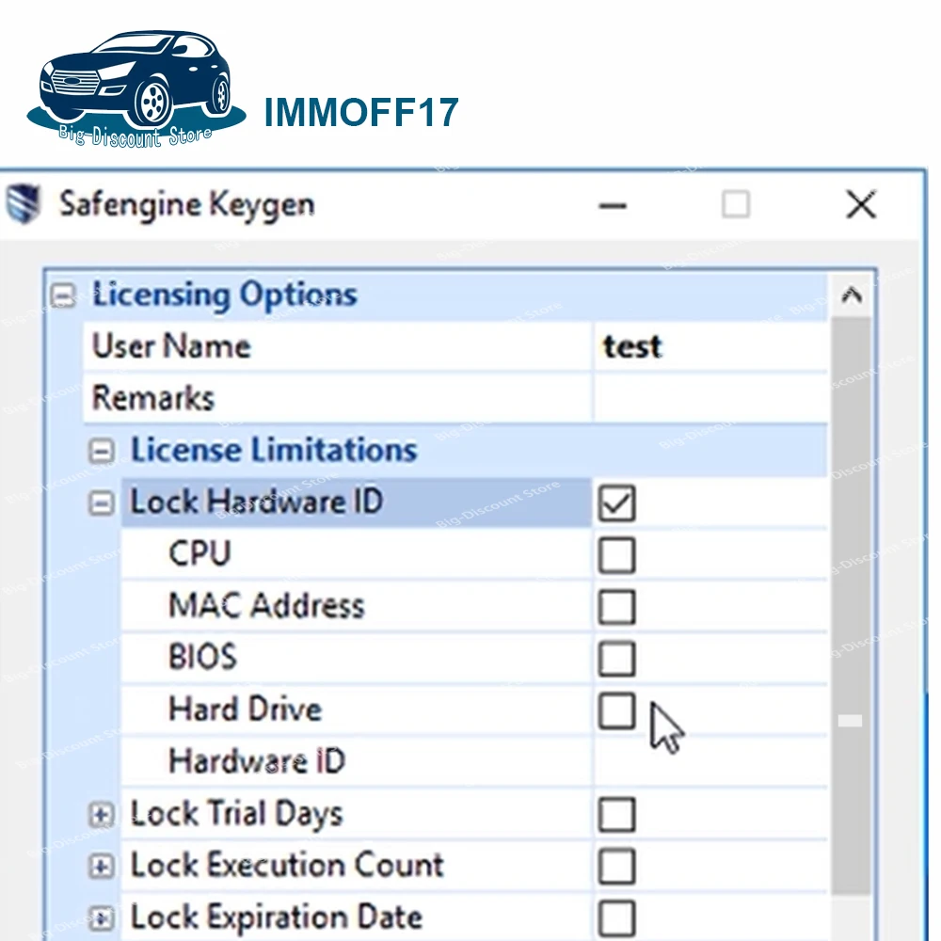Click the empty Remarks value field
Screen dimensions: 941x941
click(710, 398)
